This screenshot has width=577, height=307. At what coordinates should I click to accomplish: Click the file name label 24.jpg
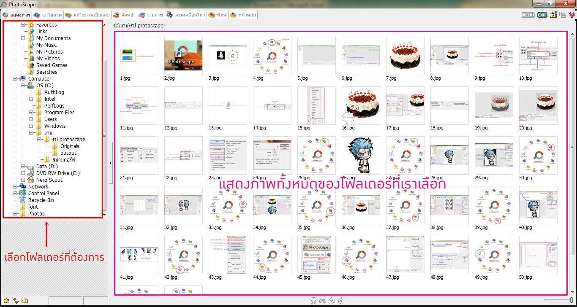point(259,178)
